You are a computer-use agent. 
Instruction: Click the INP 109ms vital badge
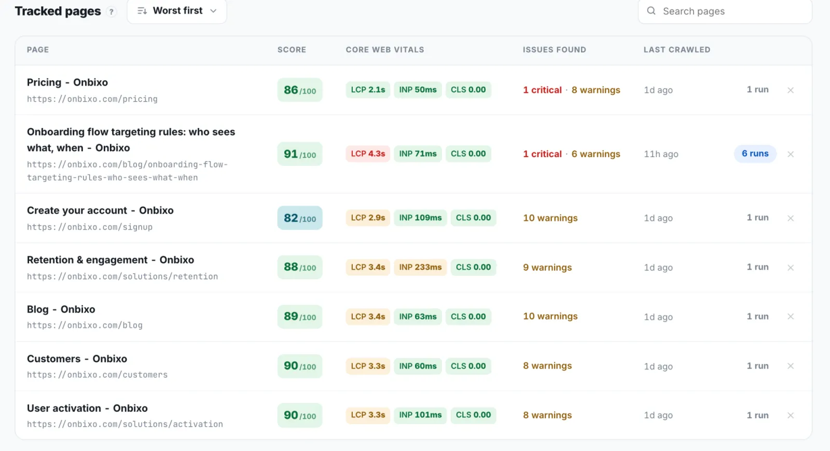tap(420, 218)
